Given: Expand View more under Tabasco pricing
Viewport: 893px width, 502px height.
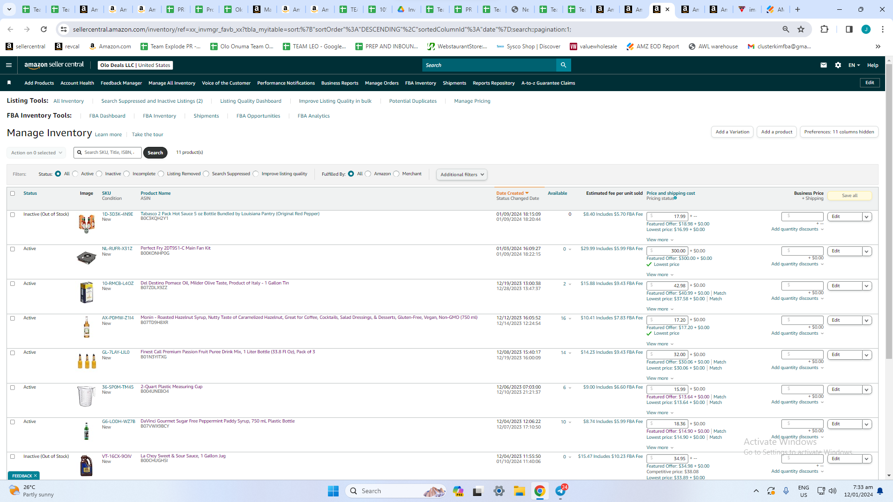Looking at the screenshot, I should click(x=660, y=240).
